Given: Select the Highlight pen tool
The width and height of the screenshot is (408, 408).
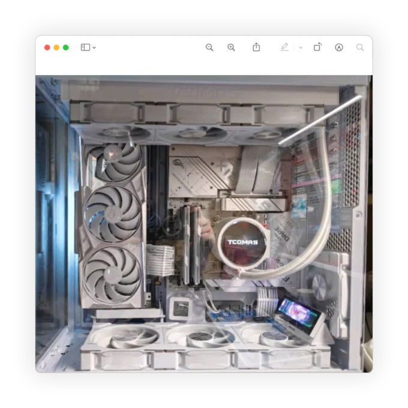Looking at the screenshot, I should click(x=284, y=47).
